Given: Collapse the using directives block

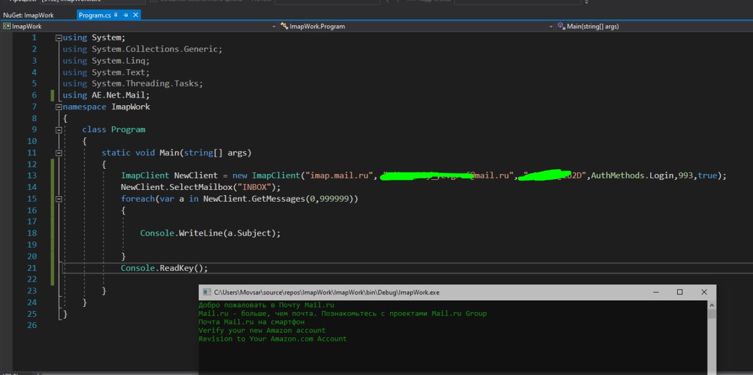Looking at the screenshot, I should (x=58, y=38).
